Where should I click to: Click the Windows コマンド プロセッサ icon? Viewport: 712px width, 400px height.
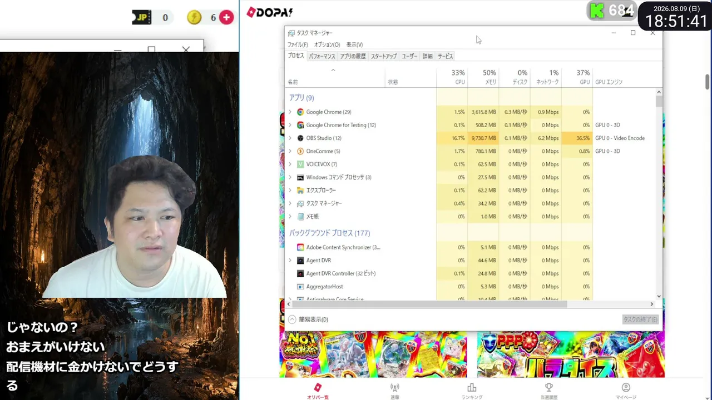pos(300,177)
